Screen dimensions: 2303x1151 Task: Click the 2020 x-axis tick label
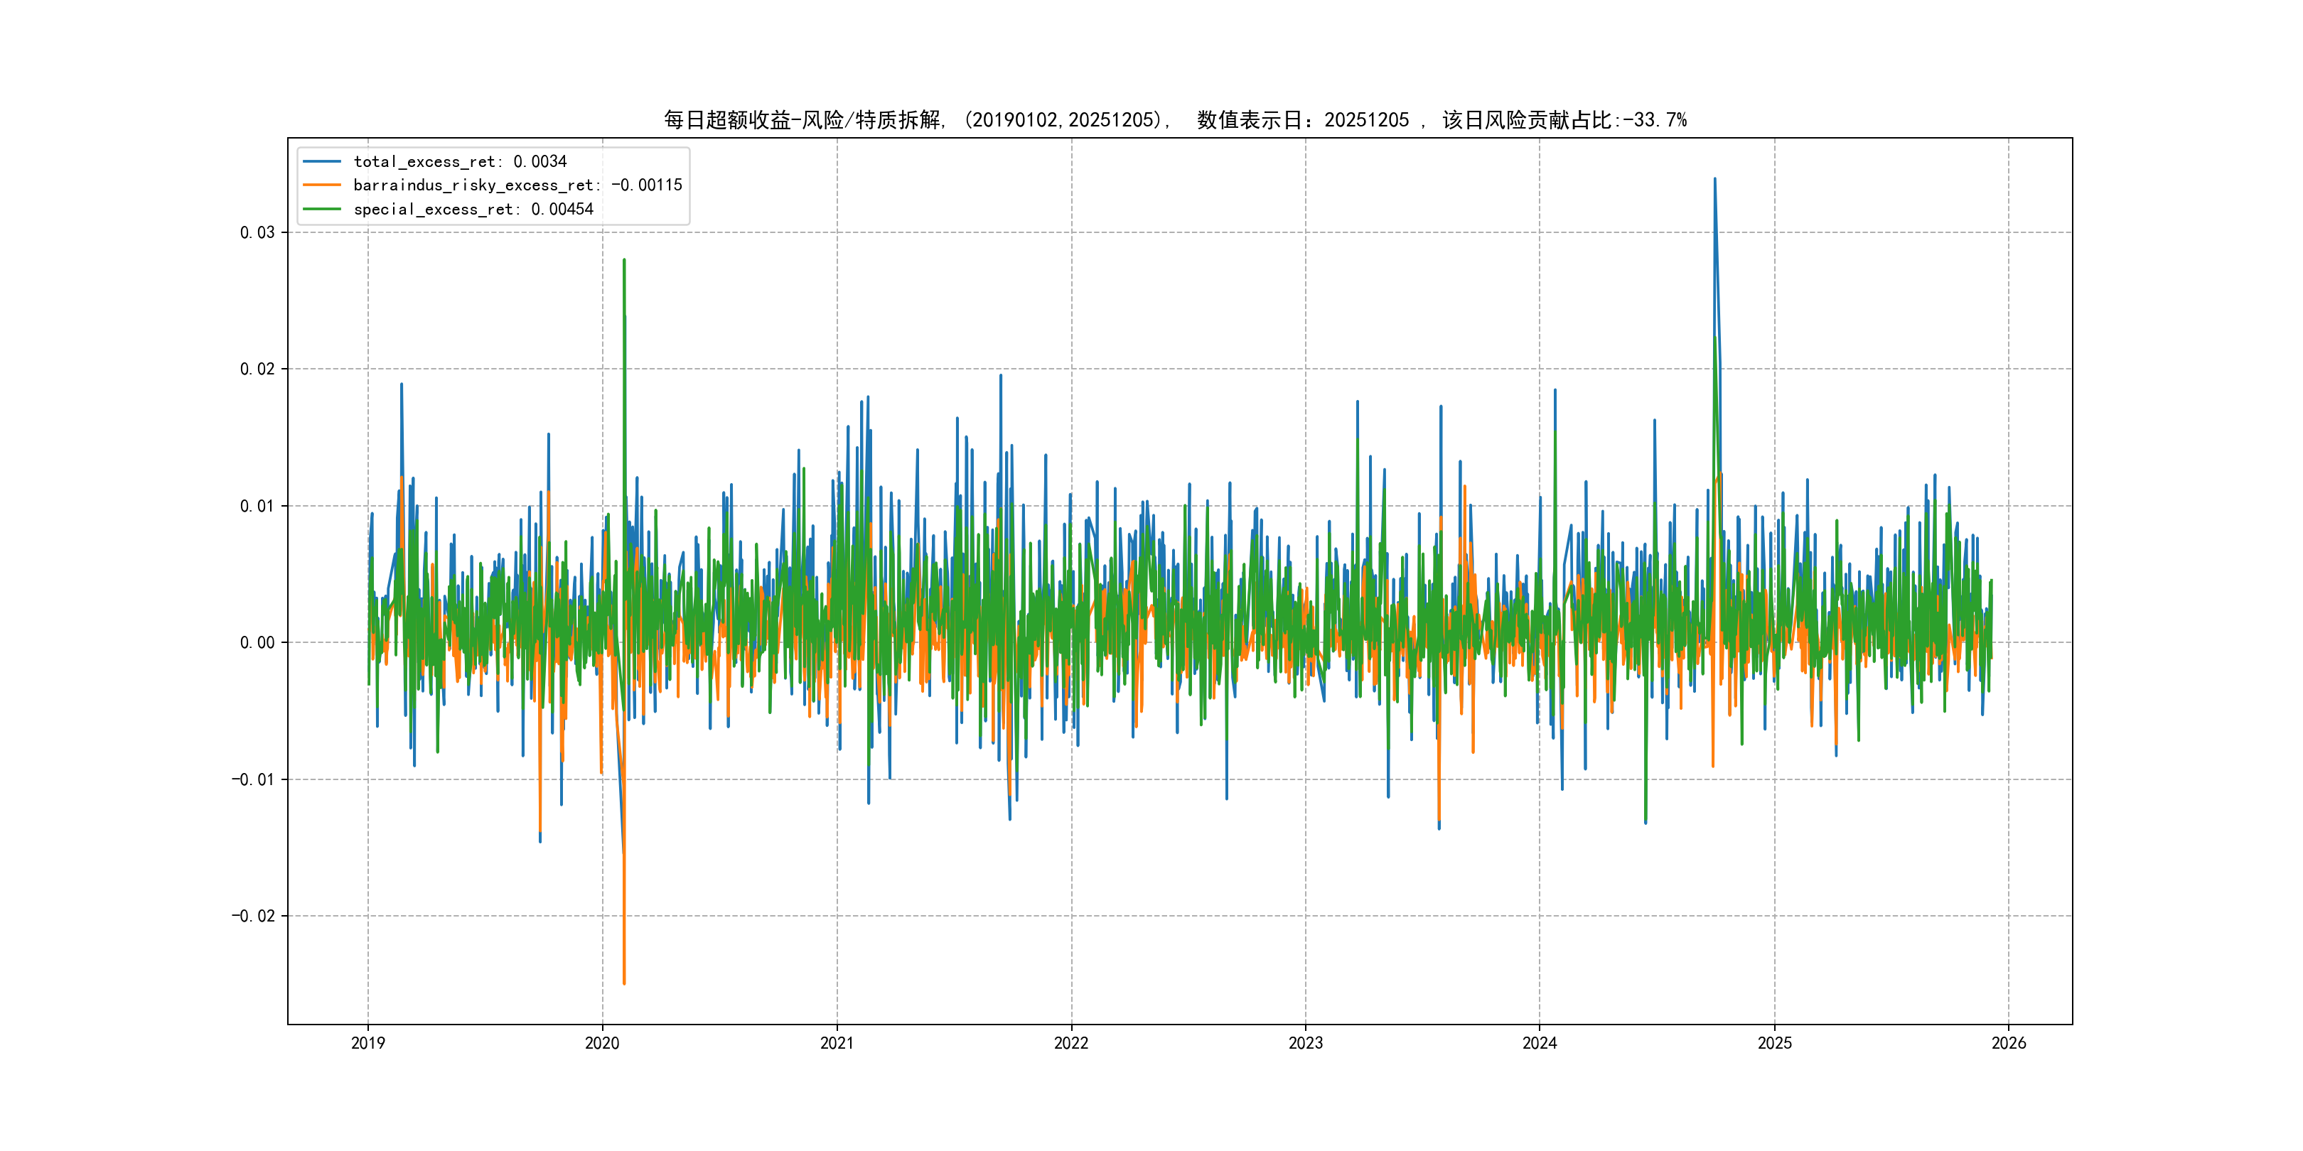point(601,1043)
